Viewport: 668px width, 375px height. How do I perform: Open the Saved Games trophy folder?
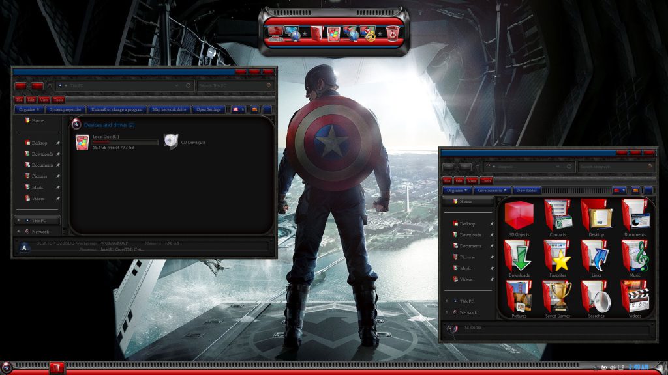(558, 296)
